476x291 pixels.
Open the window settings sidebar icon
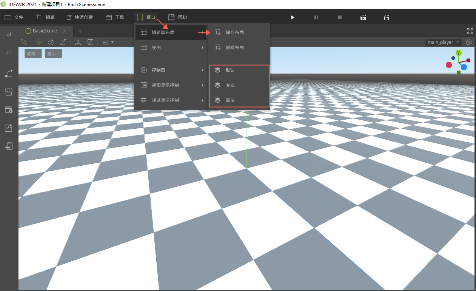[x=9, y=110]
